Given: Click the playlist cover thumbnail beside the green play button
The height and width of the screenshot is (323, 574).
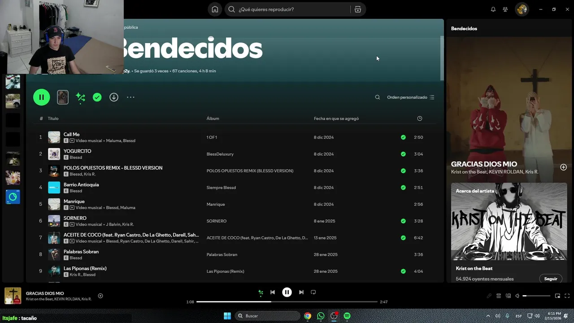Looking at the screenshot, I should [x=63, y=97].
